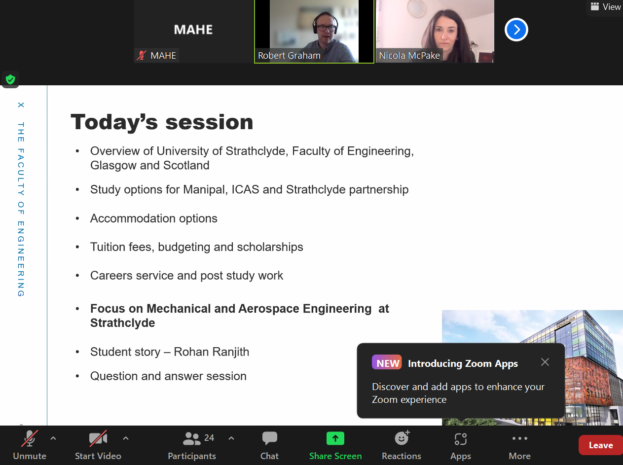Leave the meeting
The height and width of the screenshot is (465, 623).
coord(600,445)
